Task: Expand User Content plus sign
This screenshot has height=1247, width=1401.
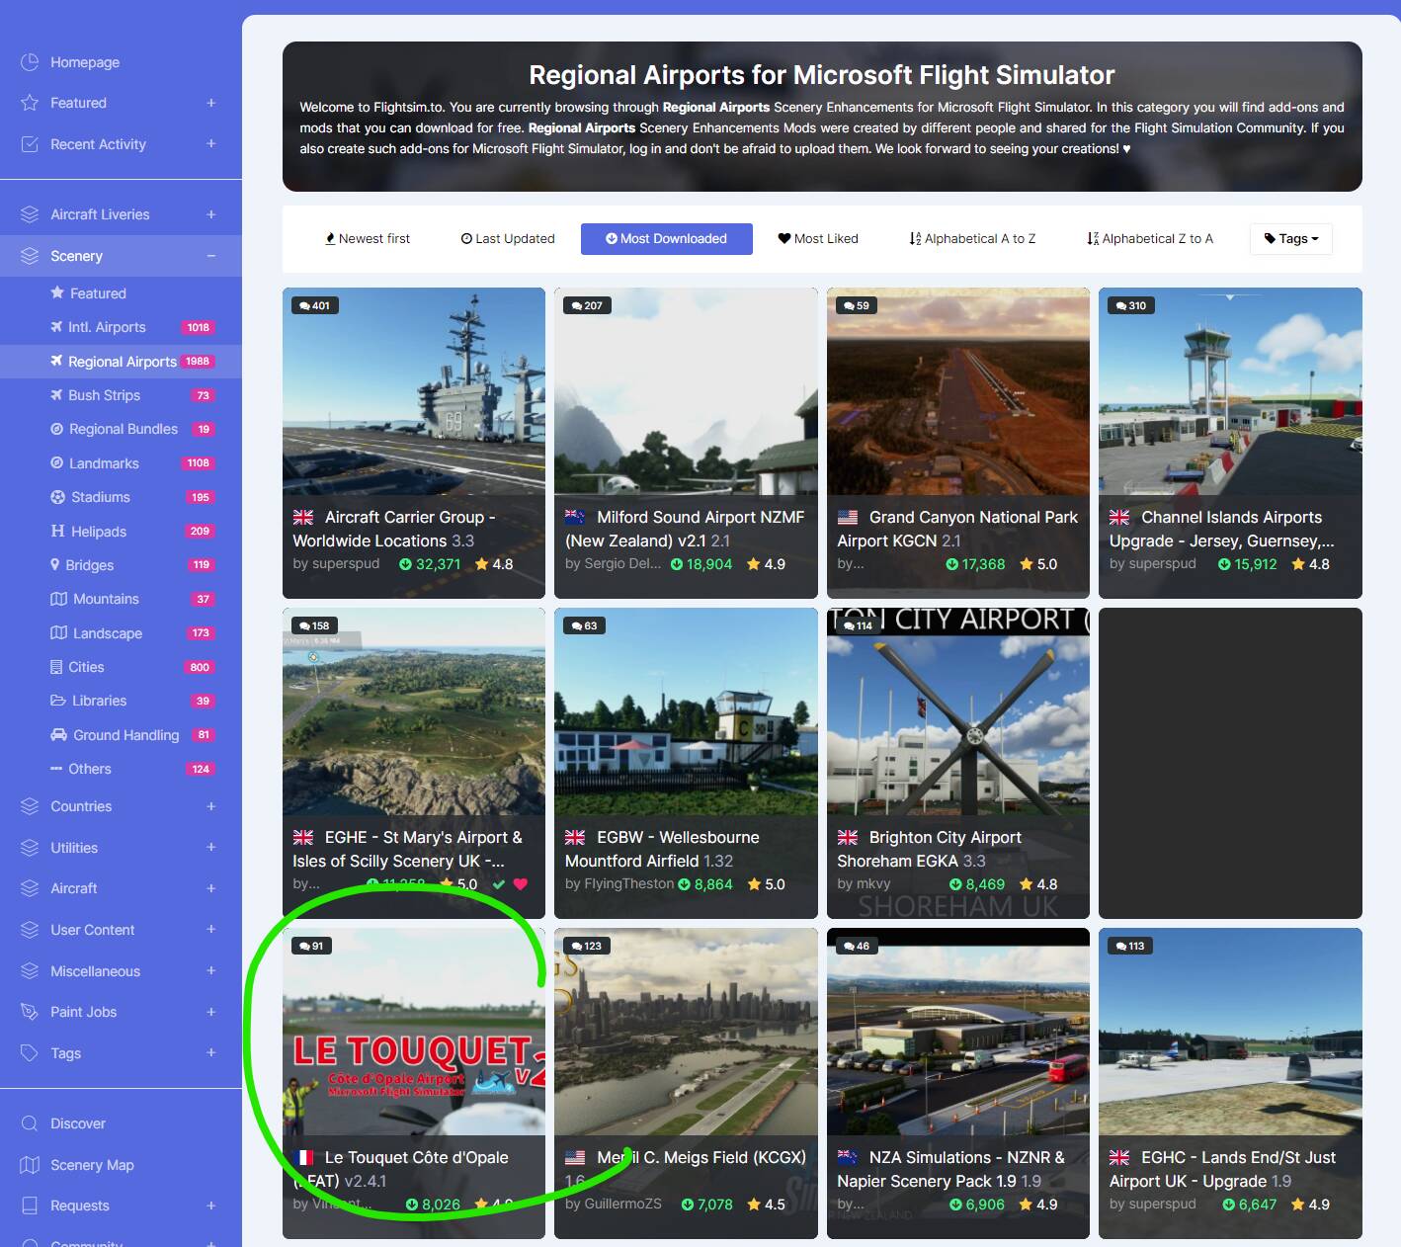Action: [x=210, y=930]
